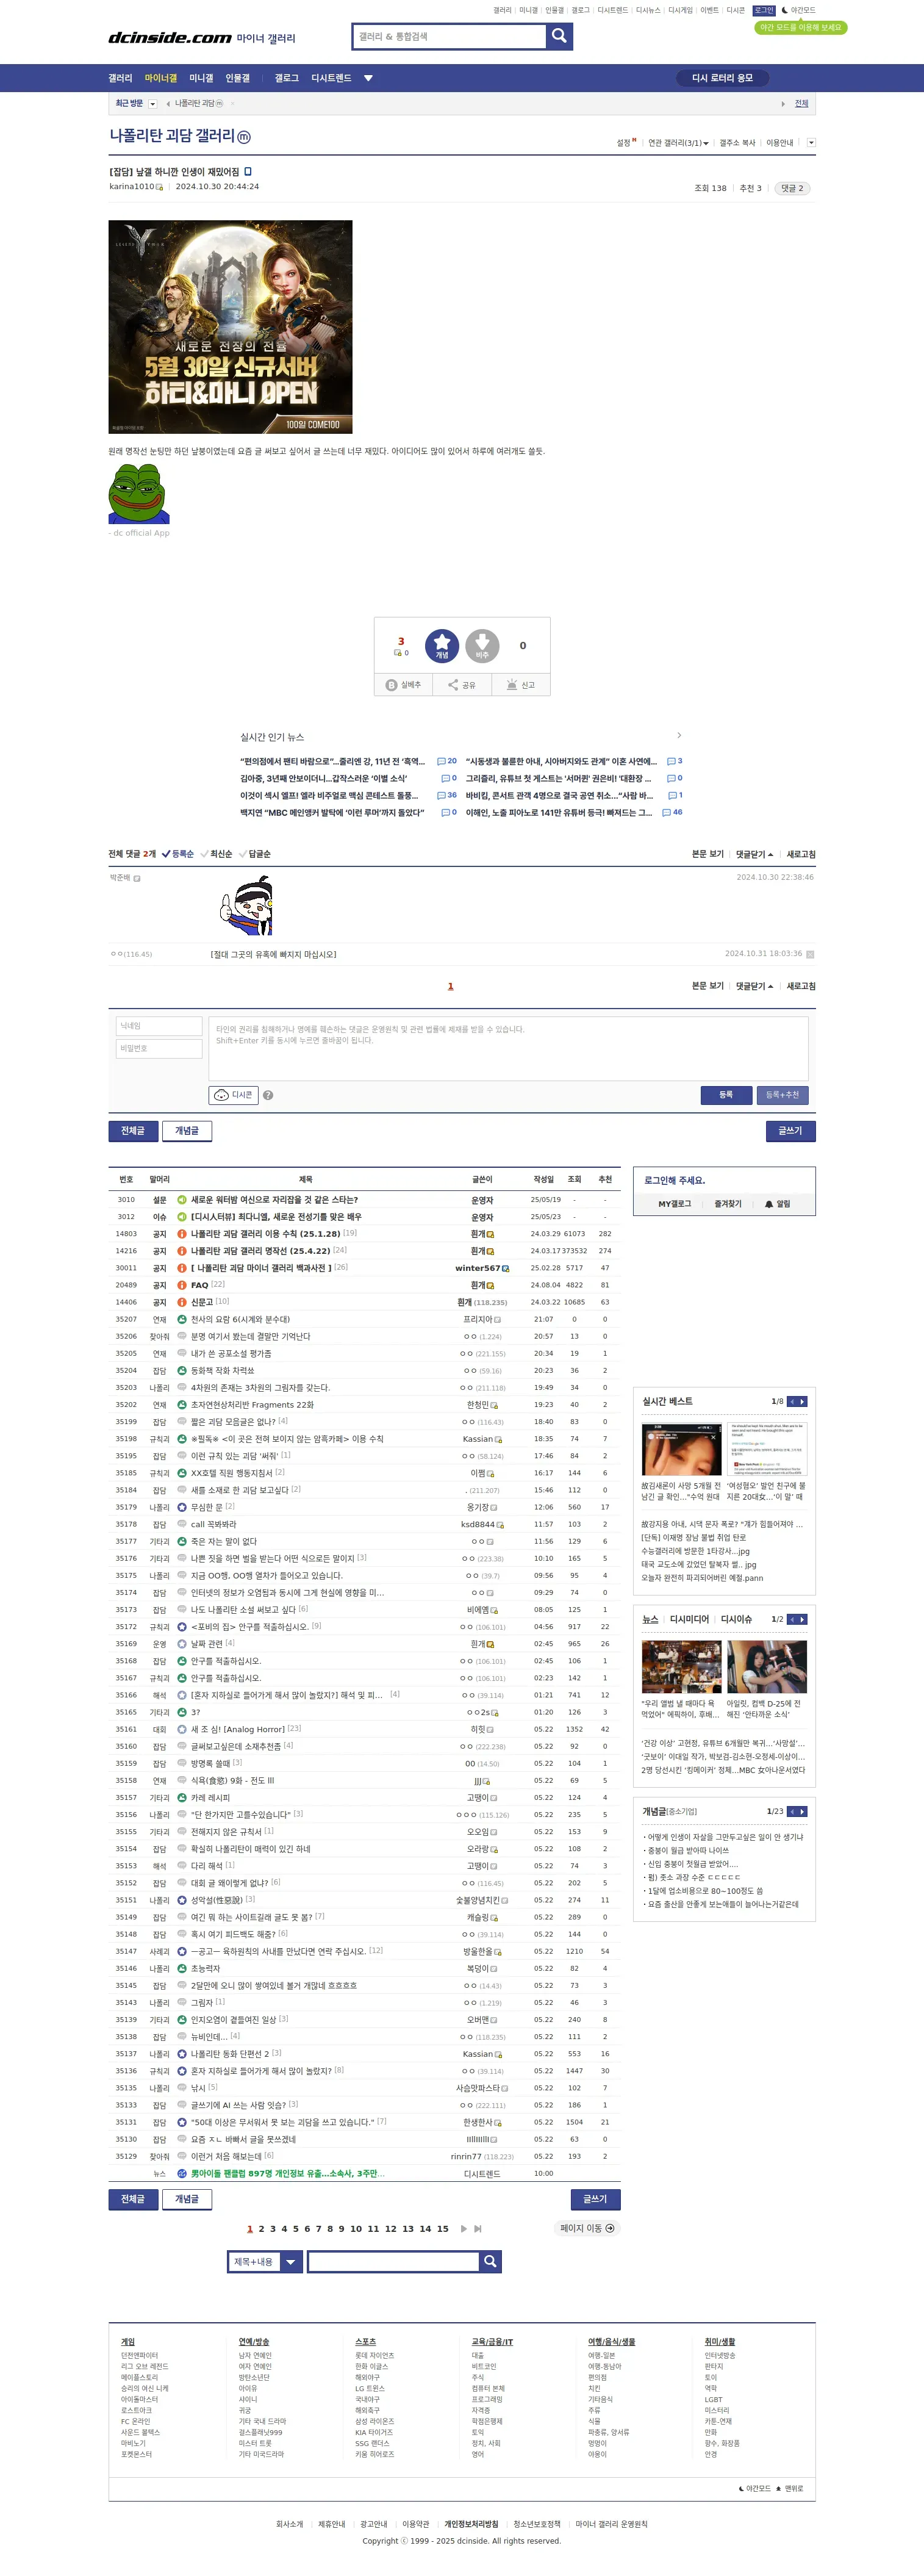Click the gallog icon next to karina1010
This screenshot has width=924, height=2576.
(x=159, y=187)
